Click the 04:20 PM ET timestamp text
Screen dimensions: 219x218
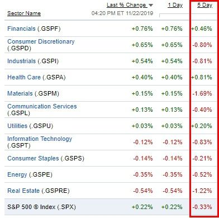coord(122,13)
